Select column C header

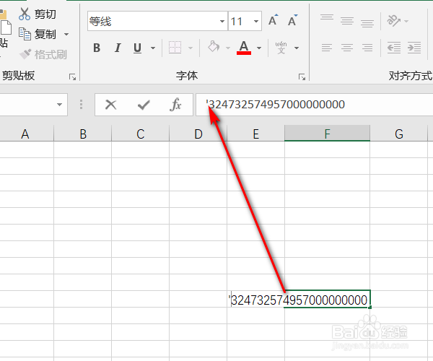(x=141, y=134)
